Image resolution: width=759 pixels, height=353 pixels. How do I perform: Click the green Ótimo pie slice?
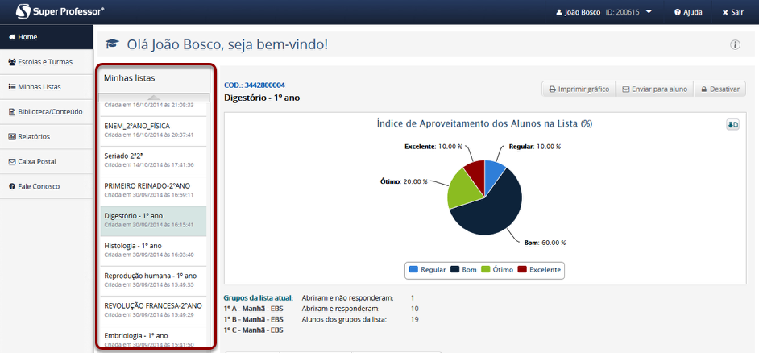coord(462,189)
